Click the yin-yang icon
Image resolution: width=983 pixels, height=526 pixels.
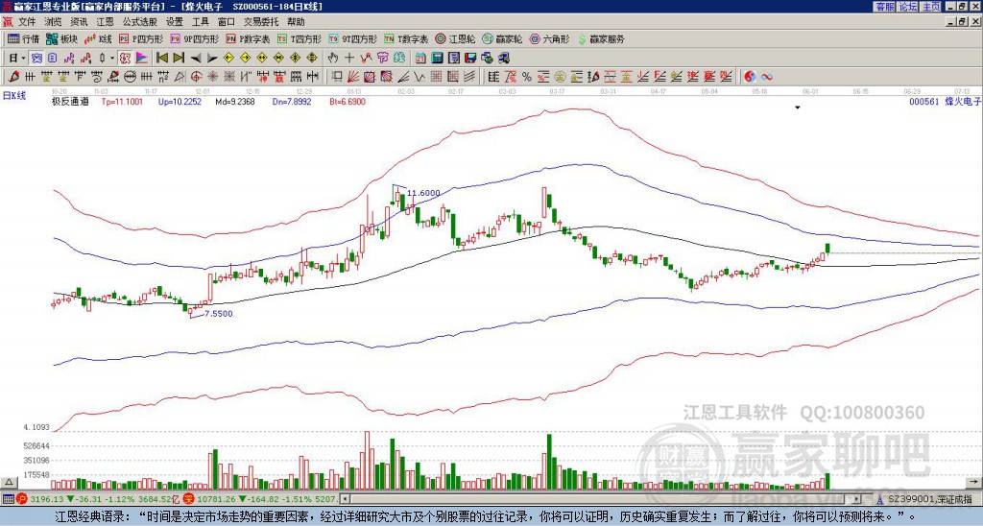(x=750, y=77)
